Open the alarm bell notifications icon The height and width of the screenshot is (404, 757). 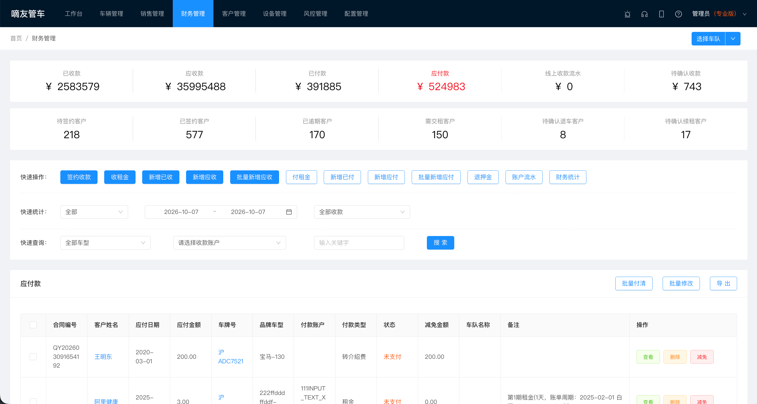627,14
